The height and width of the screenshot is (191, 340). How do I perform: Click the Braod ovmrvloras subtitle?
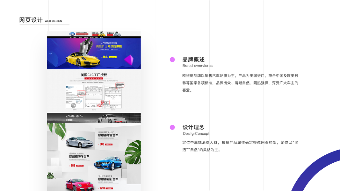[x=197, y=66]
